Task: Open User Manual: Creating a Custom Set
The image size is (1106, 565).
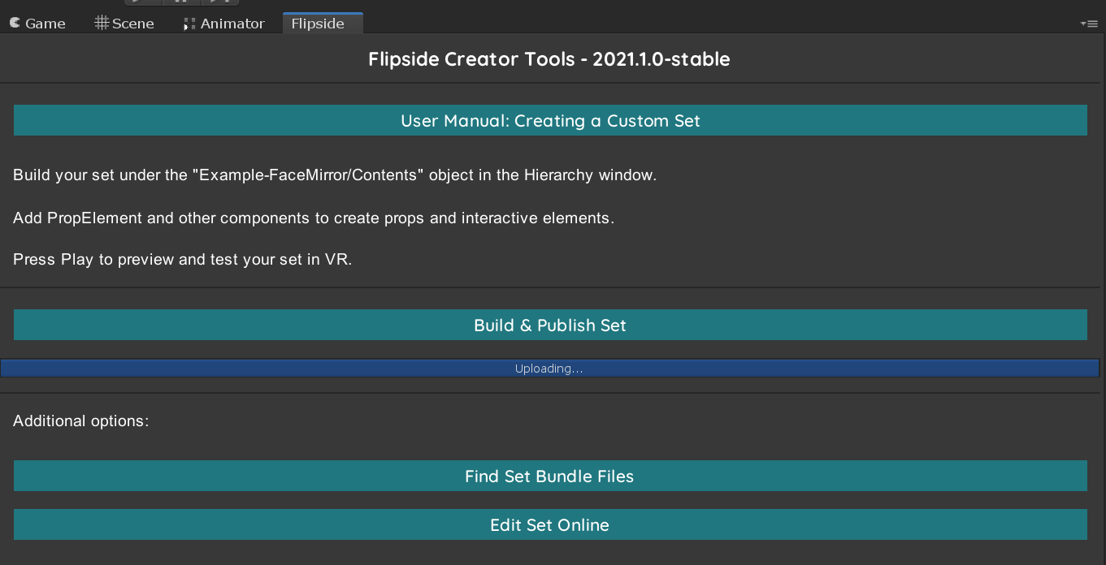Action: coord(549,120)
